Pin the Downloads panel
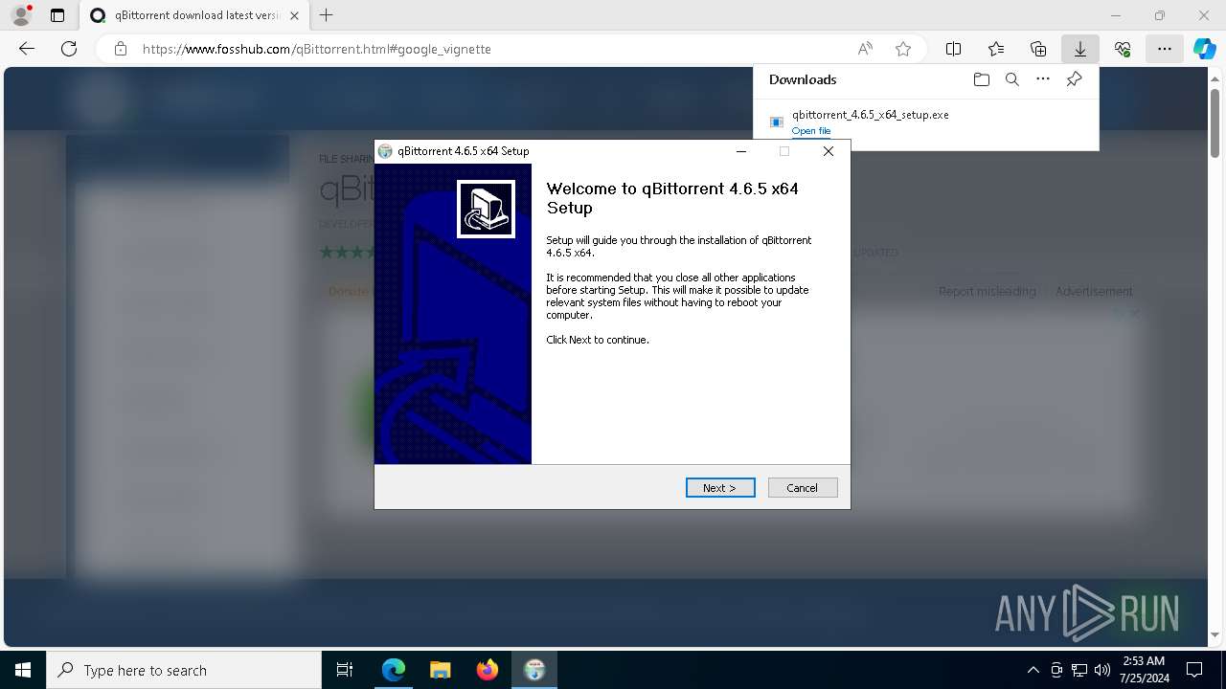 point(1075,79)
